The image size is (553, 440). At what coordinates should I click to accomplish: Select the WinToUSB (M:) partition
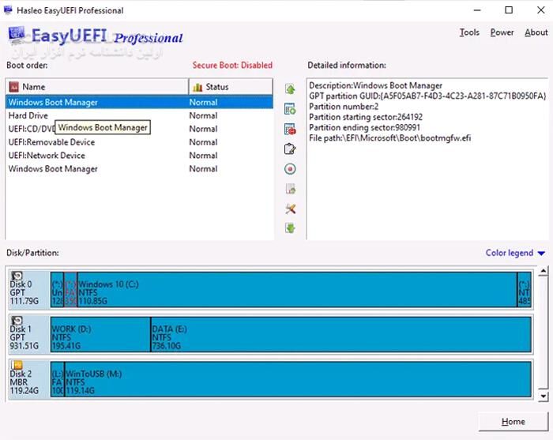click(x=298, y=379)
